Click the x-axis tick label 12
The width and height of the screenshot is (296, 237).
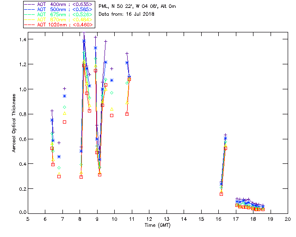(149, 218)
